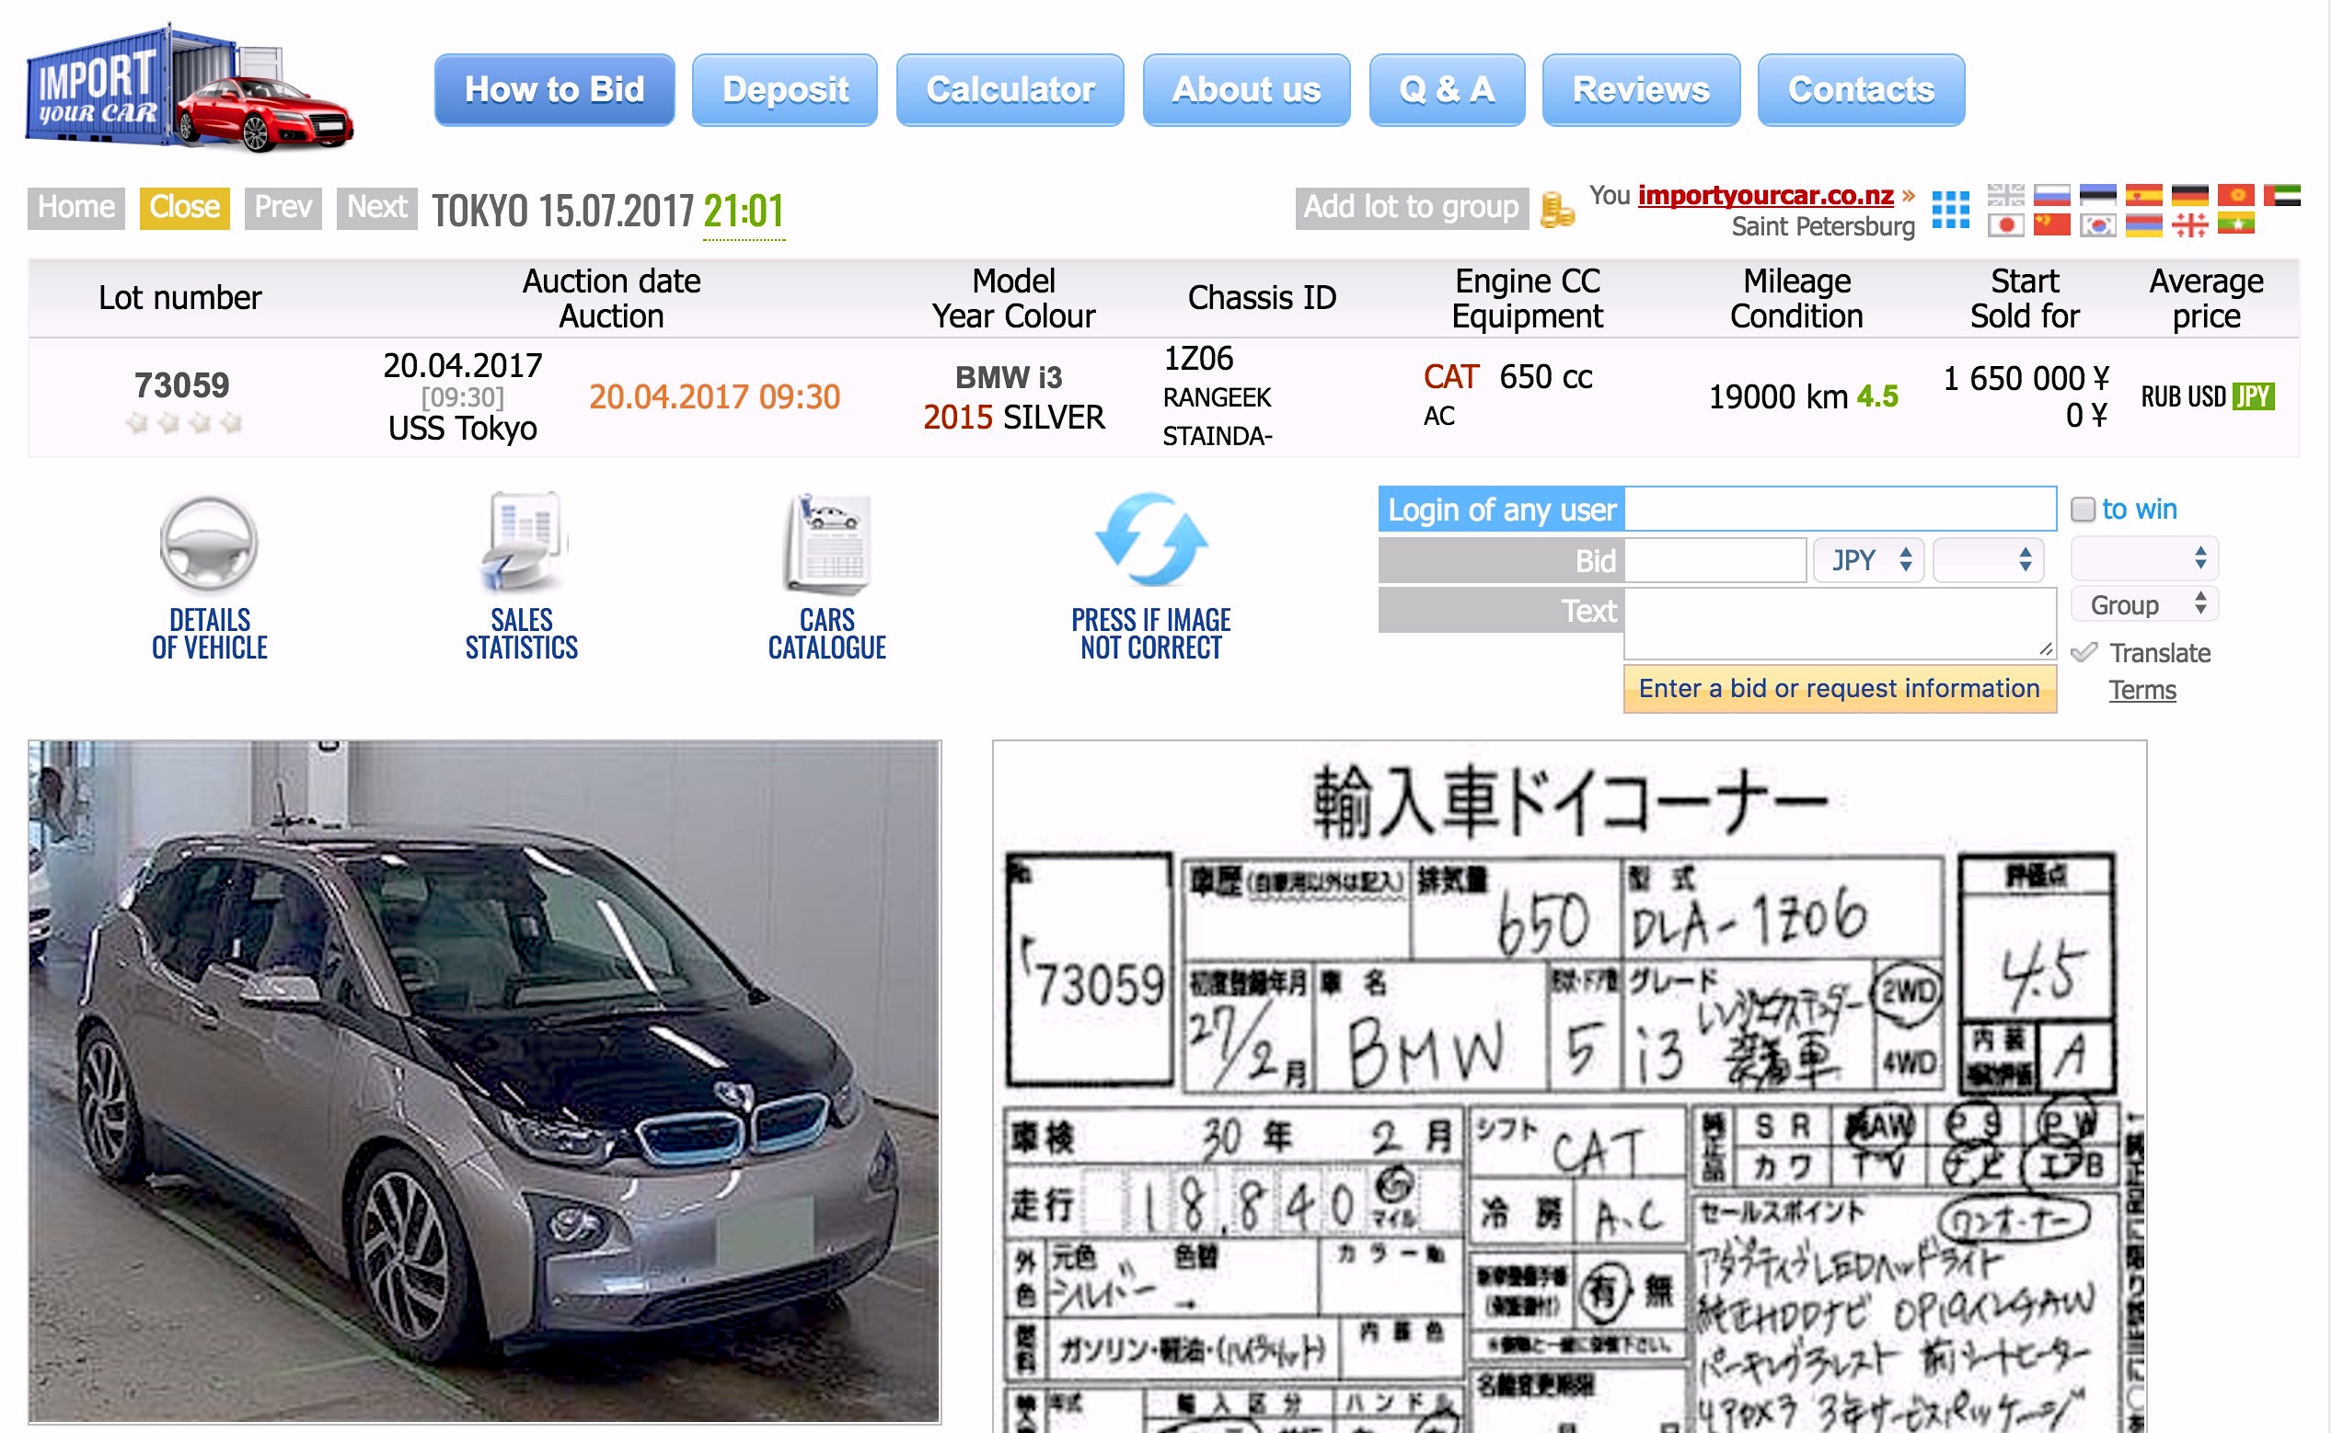Enable the 'to win' checkbox
2332x1433 pixels.
pos(2083,510)
